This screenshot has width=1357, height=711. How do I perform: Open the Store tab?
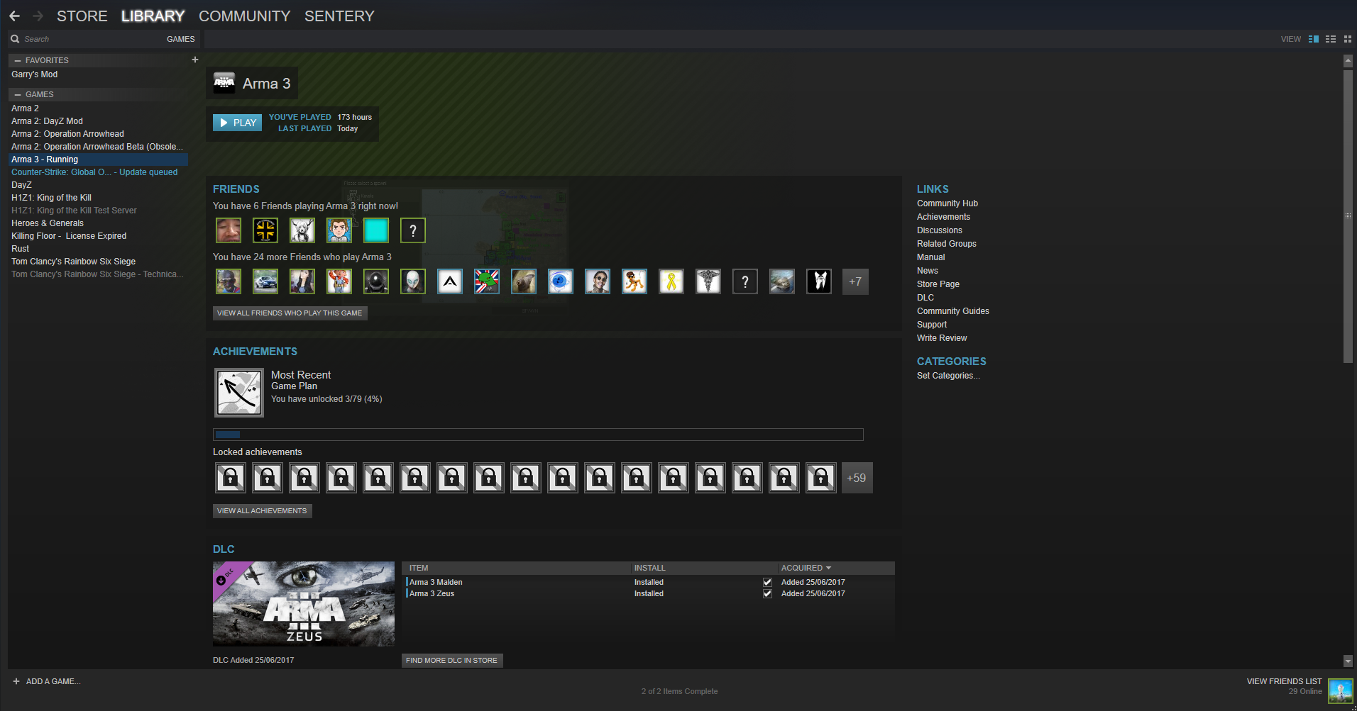click(x=82, y=16)
